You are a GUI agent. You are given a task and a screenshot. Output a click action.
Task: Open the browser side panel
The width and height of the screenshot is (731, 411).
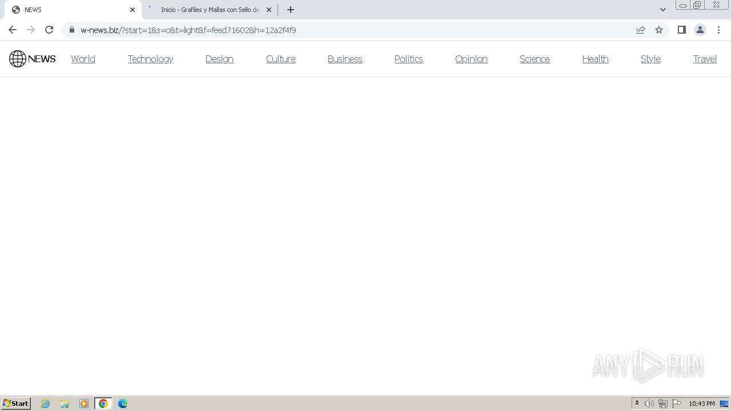click(x=681, y=30)
